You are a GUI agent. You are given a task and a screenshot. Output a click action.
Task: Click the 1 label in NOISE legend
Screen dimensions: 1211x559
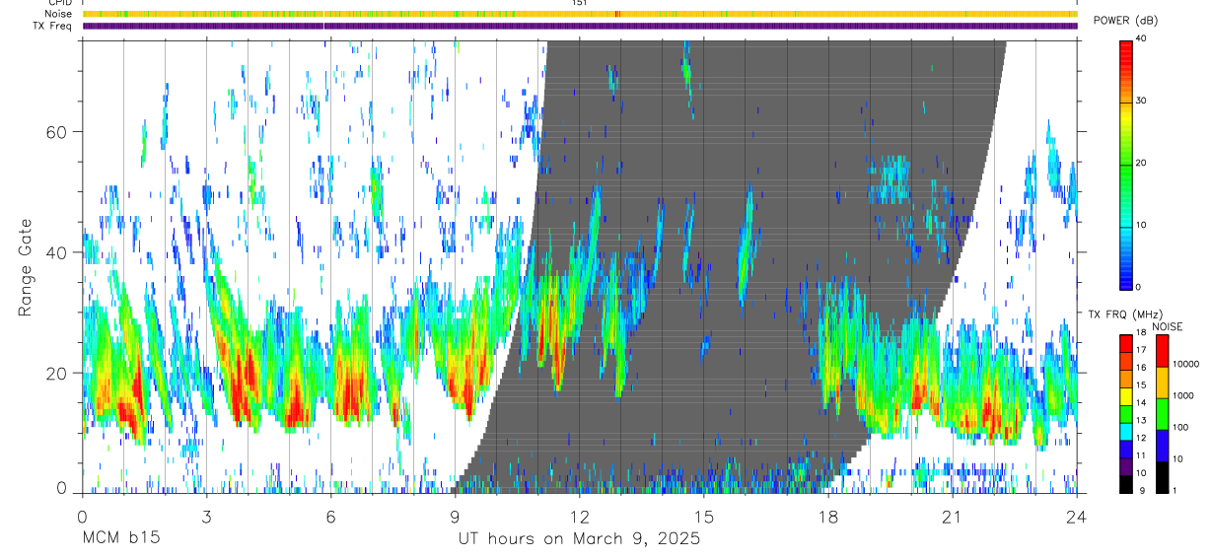click(1175, 490)
